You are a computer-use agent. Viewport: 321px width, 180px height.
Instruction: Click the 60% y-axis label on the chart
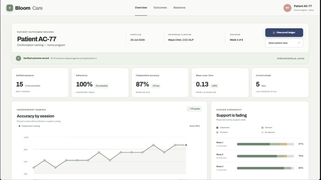click(x=25, y=162)
